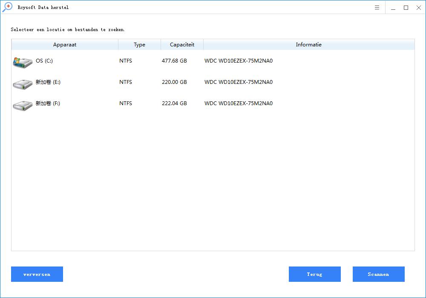The height and width of the screenshot is (298, 426).
Task: Click the Rcysoft magnifier logo icon
Action: click(x=7, y=7)
